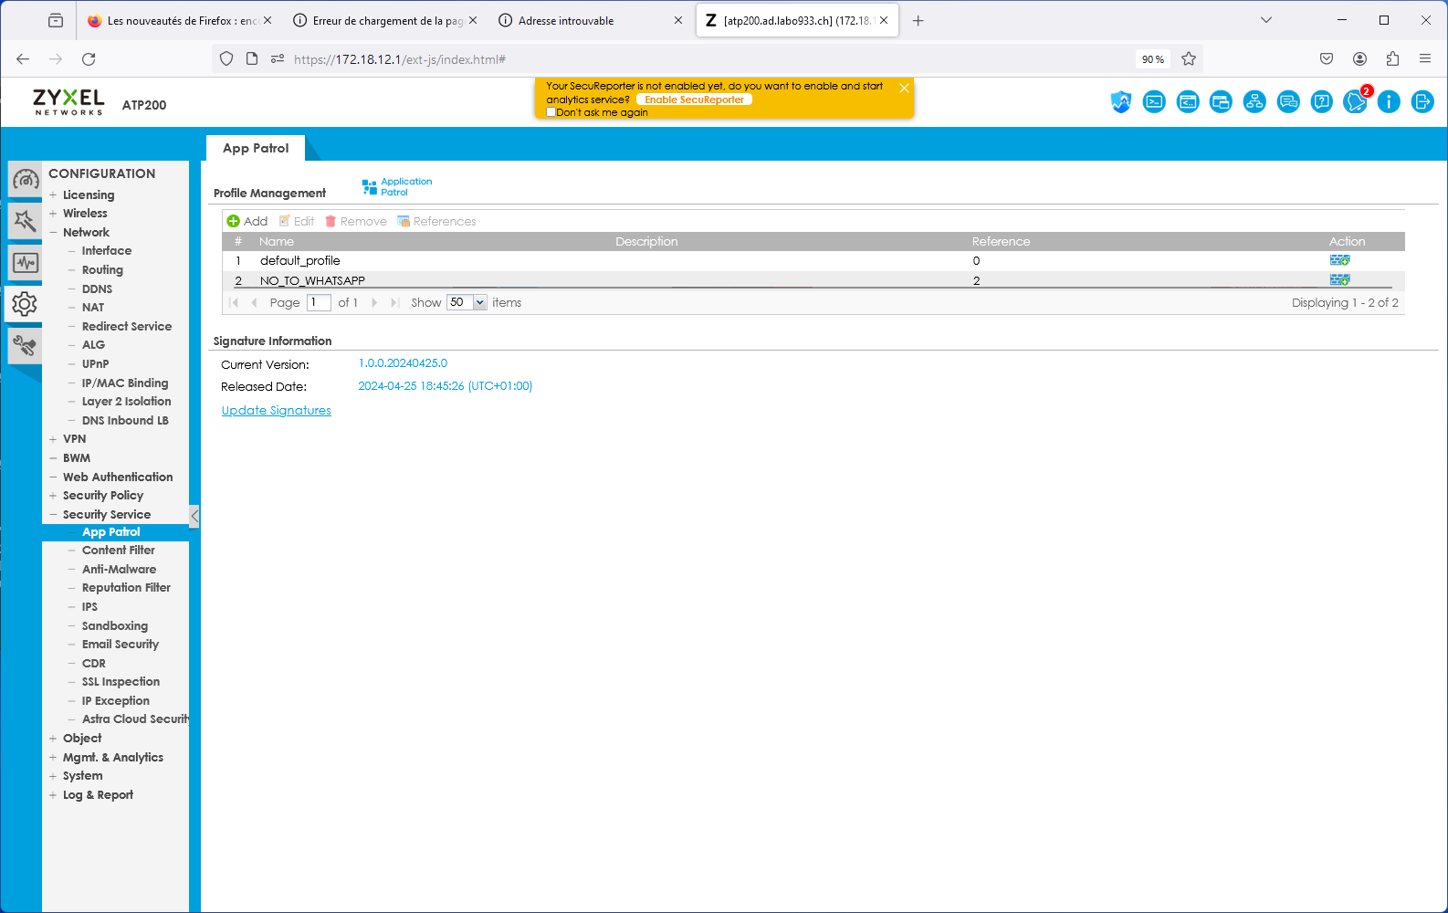
Task: Open a new Firefox tab
Action: [x=918, y=21]
